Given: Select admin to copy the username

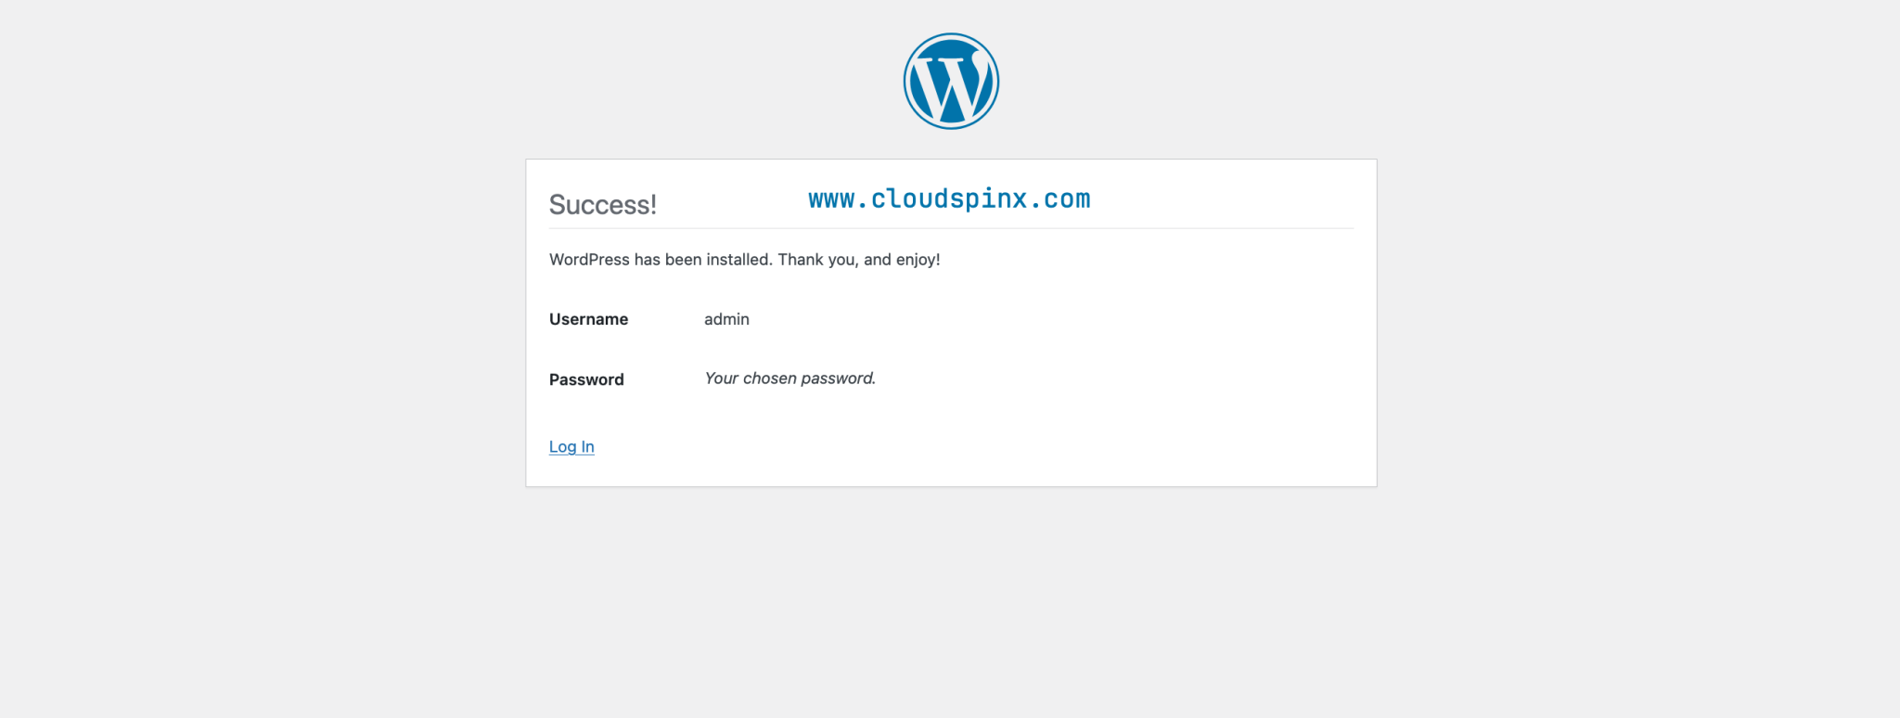Looking at the screenshot, I should 725,318.
